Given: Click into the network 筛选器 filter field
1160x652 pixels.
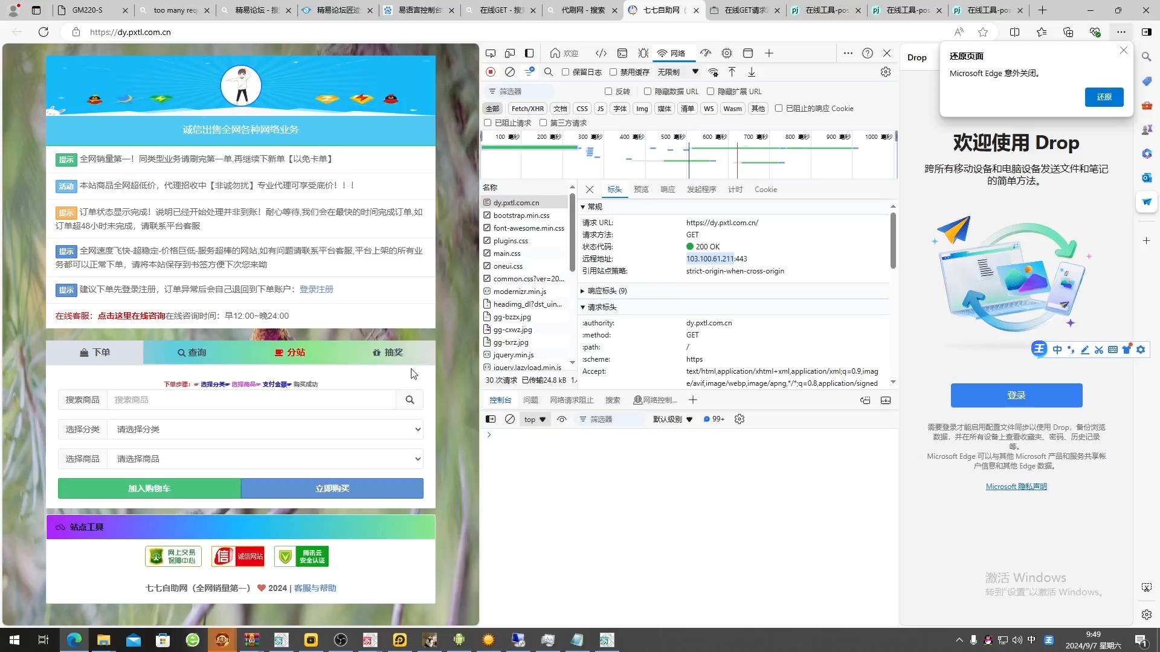Looking at the screenshot, I should coord(518,91).
